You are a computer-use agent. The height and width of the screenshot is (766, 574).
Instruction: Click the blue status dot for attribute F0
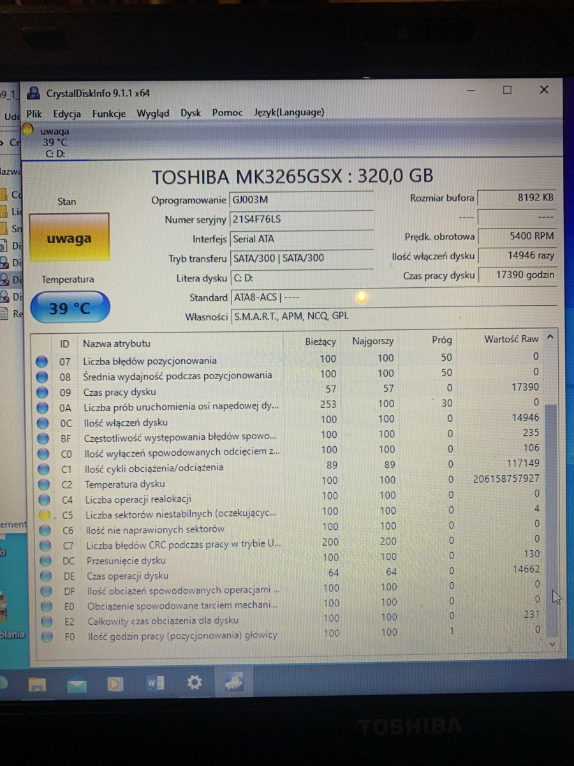pyautogui.click(x=47, y=636)
